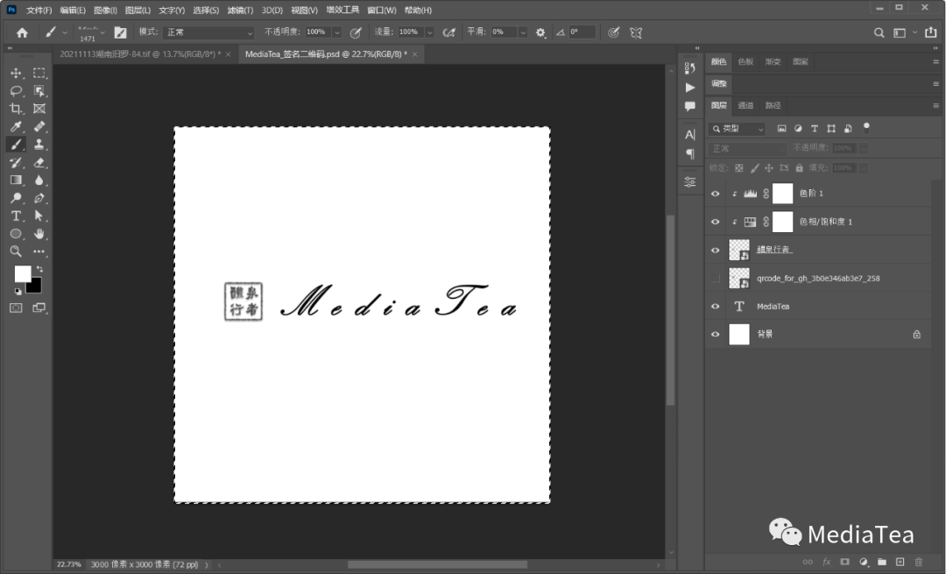The image size is (946, 574).
Task: Select the Horizontal Type tool
Action: coord(16,216)
